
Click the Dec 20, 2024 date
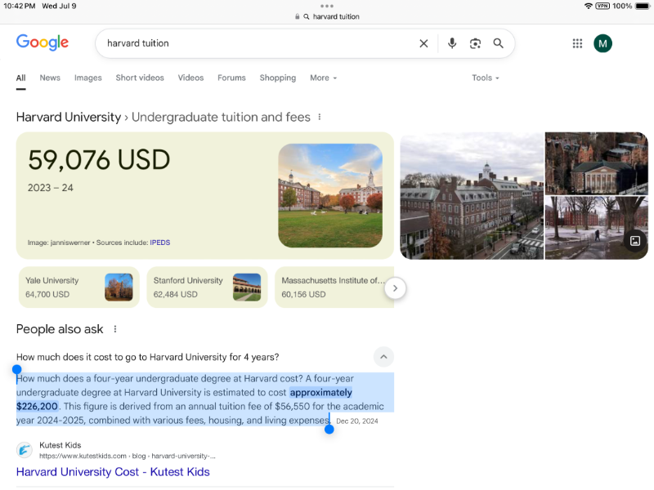(357, 421)
